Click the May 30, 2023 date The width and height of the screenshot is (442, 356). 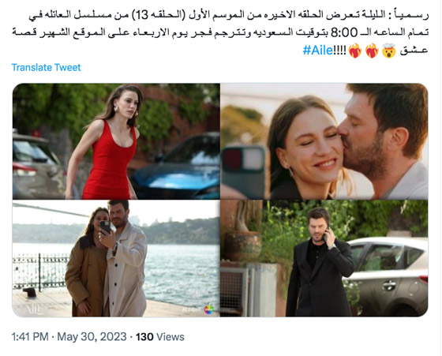pos(92,337)
